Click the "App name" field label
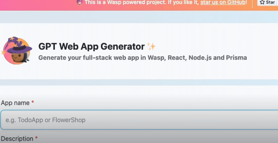This screenshot has width=278, height=143. (15, 103)
